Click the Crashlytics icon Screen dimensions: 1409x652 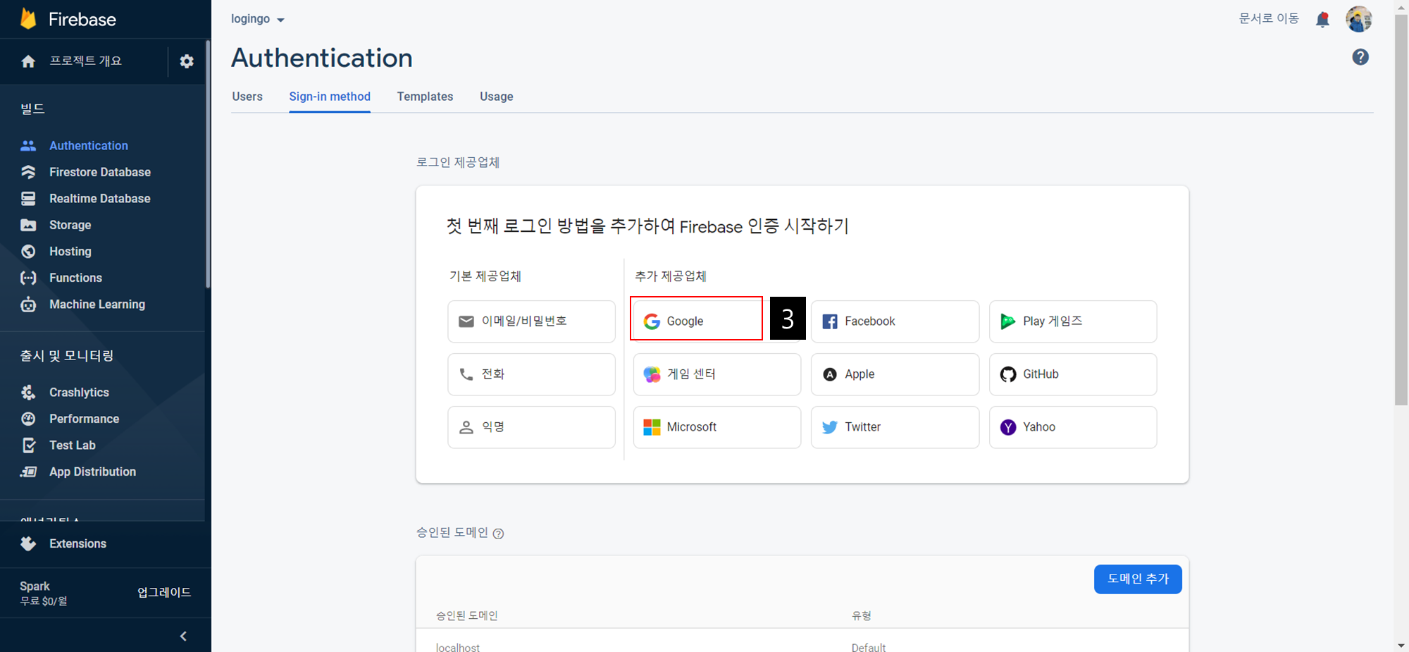tap(28, 393)
